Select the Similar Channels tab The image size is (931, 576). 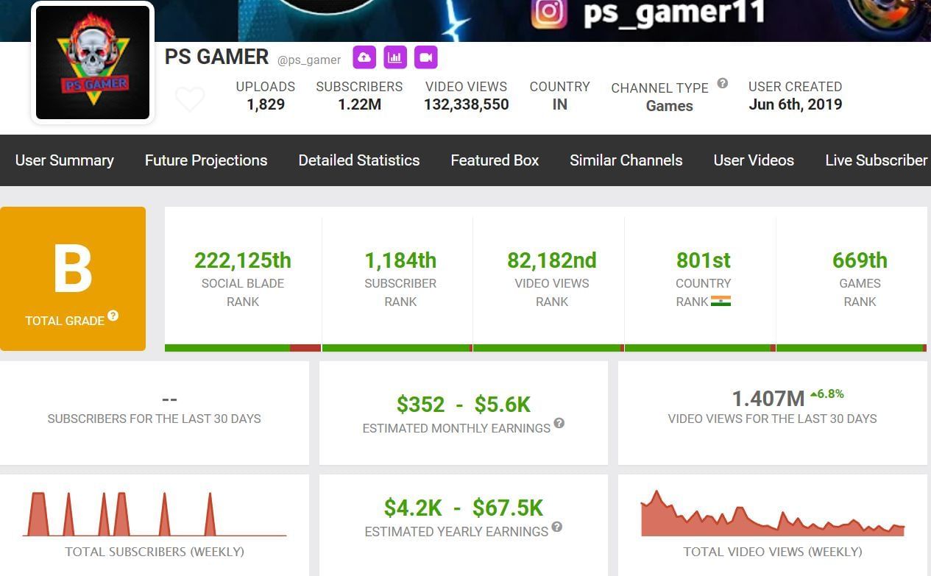coord(626,160)
